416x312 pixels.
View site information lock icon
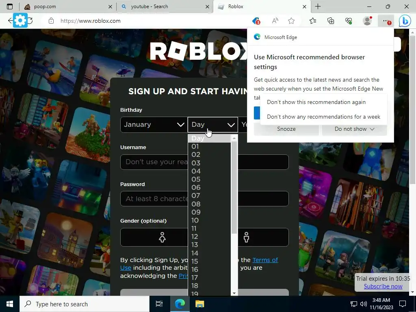pos(51,21)
